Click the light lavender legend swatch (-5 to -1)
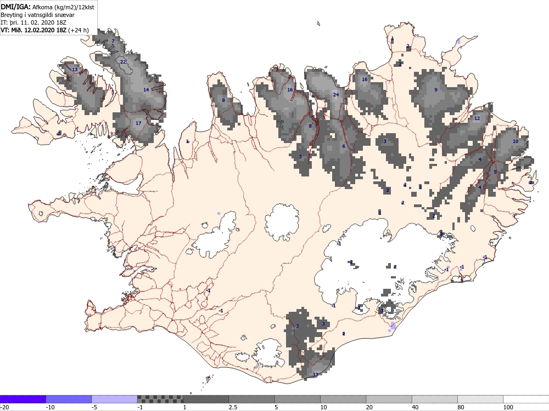Image resolution: width=549 pixels, height=411 pixels. coord(115,399)
